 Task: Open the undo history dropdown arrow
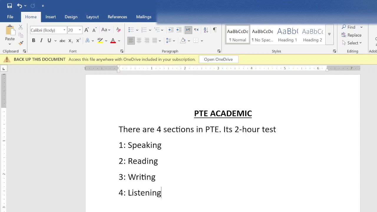click(25, 6)
